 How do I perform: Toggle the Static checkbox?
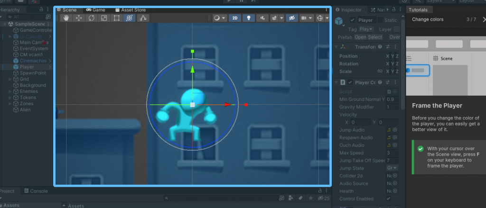click(380, 20)
